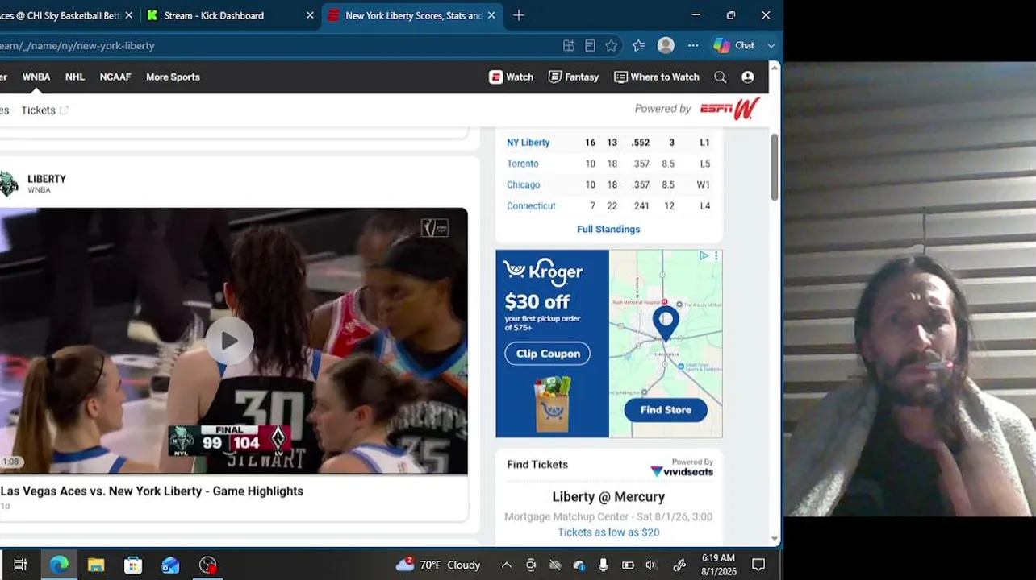Open Chicago team in the standings
Image resolution: width=1036 pixels, height=580 pixels.
coord(523,184)
